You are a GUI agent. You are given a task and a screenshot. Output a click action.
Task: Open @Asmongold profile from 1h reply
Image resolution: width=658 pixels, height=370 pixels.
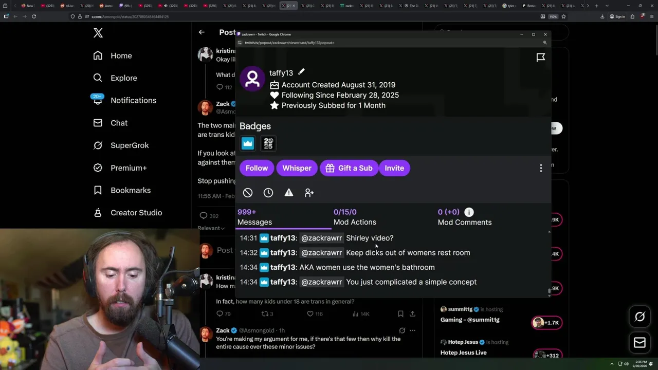click(x=257, y=330)
